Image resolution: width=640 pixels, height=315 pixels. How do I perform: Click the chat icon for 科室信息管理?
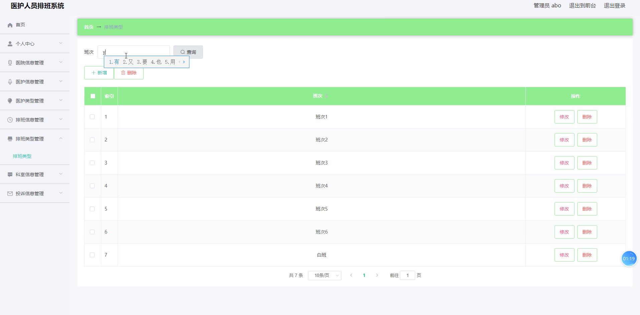tap(10, 175)
